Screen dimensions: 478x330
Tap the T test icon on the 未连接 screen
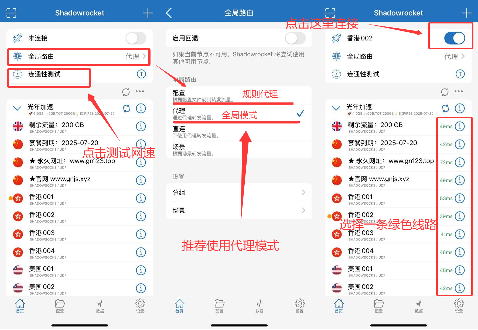(x=141, y=74)
